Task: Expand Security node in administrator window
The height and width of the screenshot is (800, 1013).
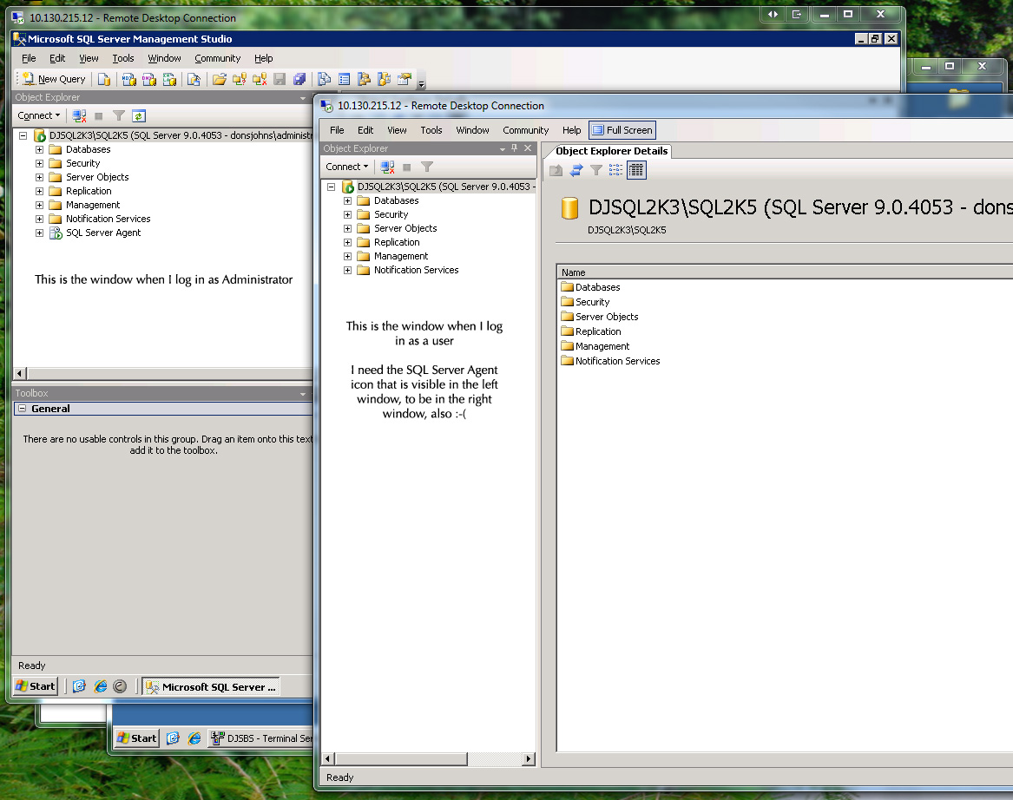Action: pyautogui.click(x=39, y=163)
